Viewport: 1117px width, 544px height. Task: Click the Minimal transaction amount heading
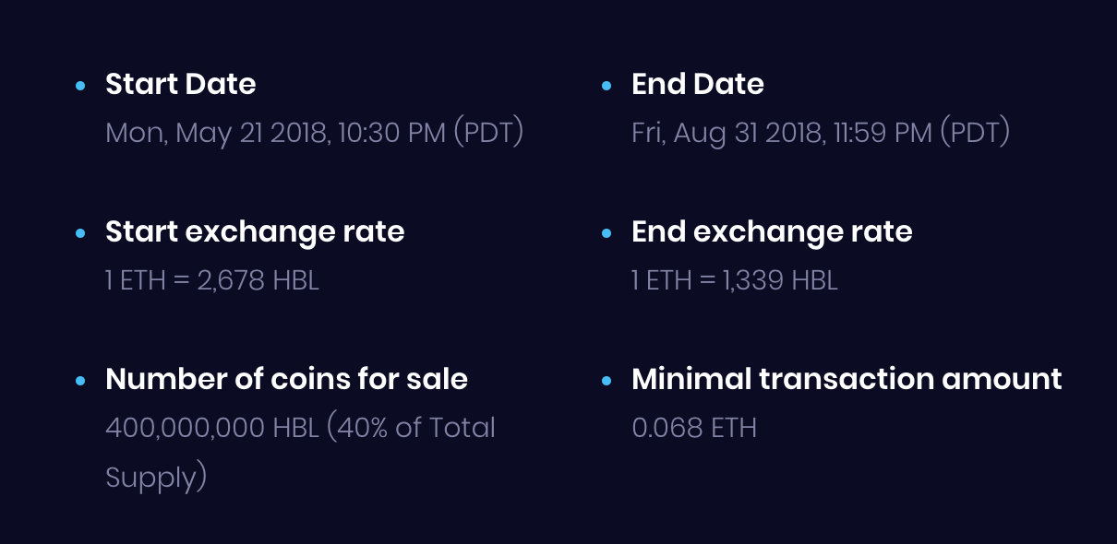tap(847, 379)
